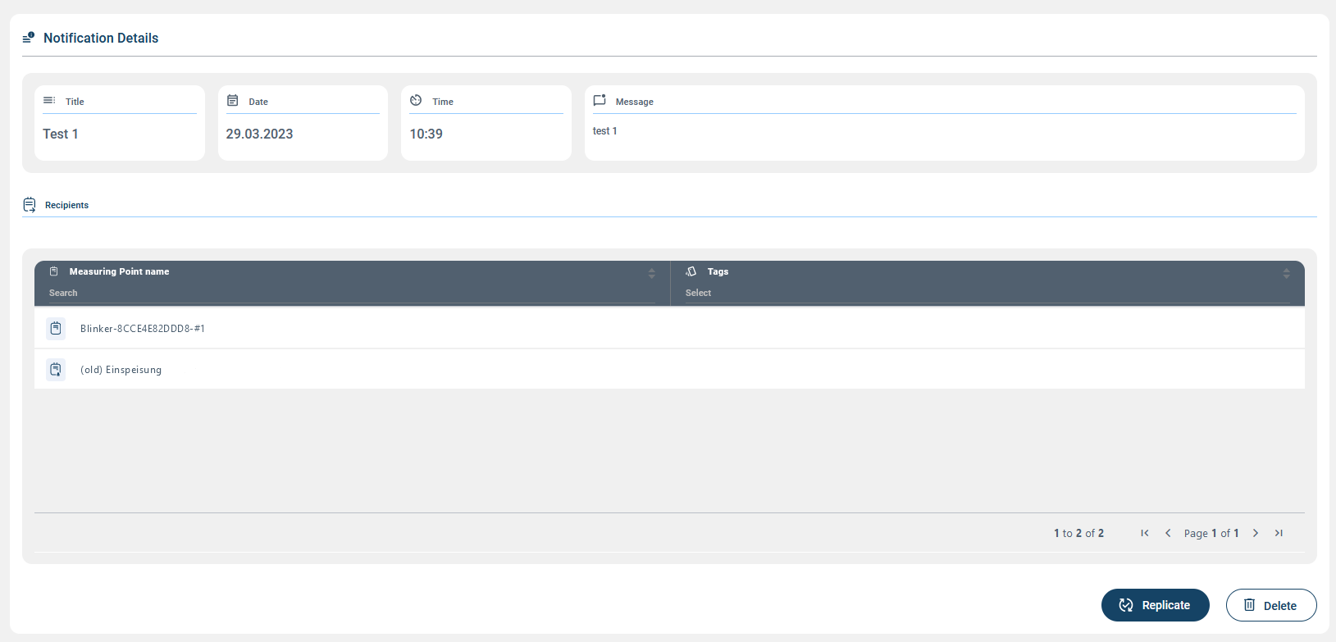Viewport: 1336px width, 642px height.
Task: Go to last page of recipients
Action: click(1279, 533)
